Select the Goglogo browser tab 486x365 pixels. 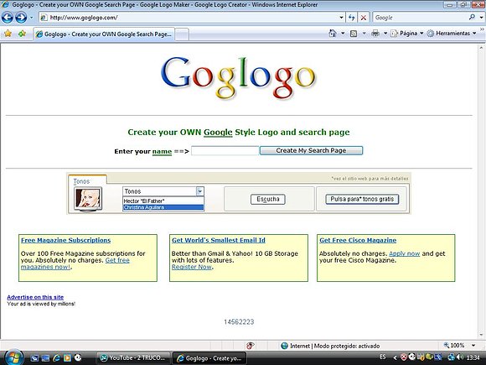point(104,34)
